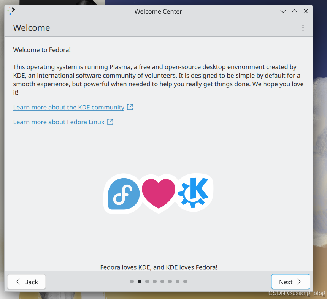
Task: Click external-link icon beside Fedora Linux link
Action: pyautogui.click(x=110, y=122)
